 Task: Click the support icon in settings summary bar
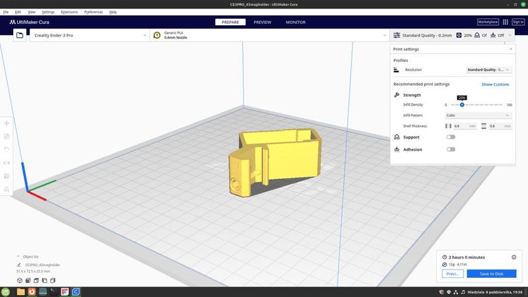pyautogui.click(x=477, y=35)
